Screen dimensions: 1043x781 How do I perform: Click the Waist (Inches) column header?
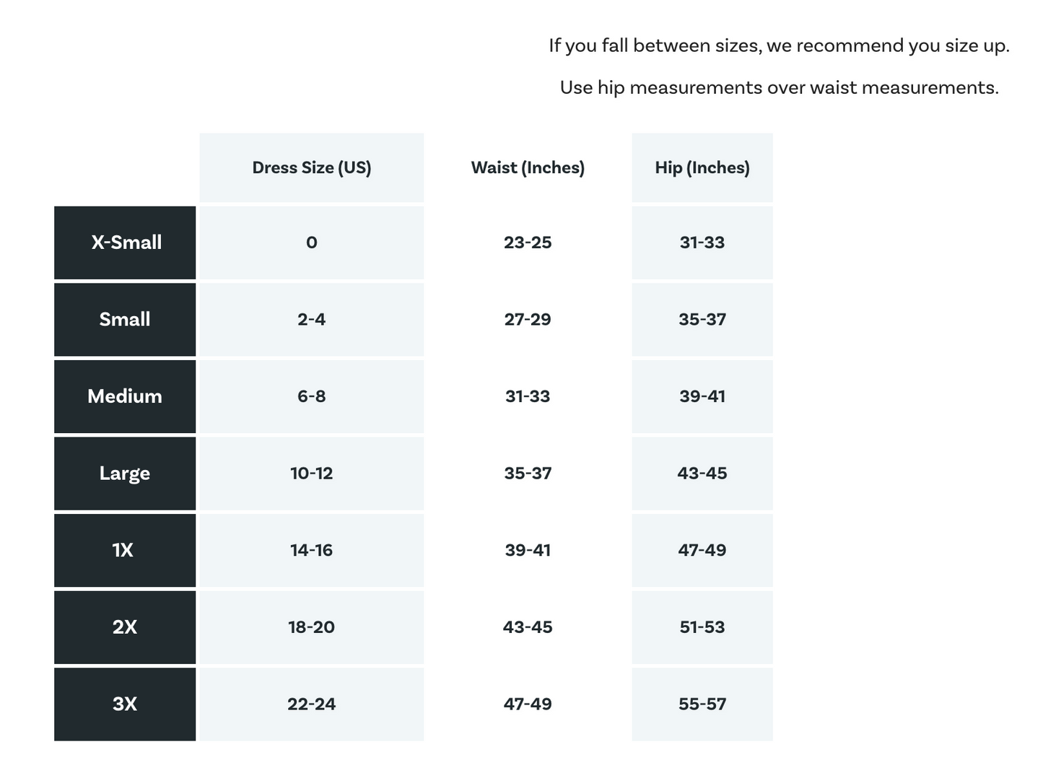click(528, 167)
